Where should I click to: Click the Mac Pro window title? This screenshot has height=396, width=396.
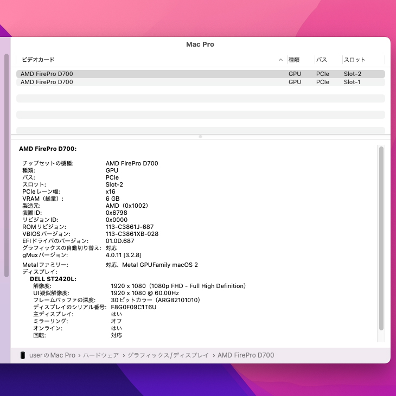point(200,44)
